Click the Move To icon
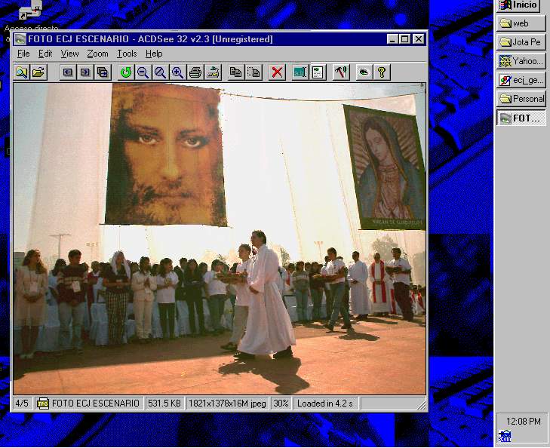The image size is (550, 448). click(253, 72)
